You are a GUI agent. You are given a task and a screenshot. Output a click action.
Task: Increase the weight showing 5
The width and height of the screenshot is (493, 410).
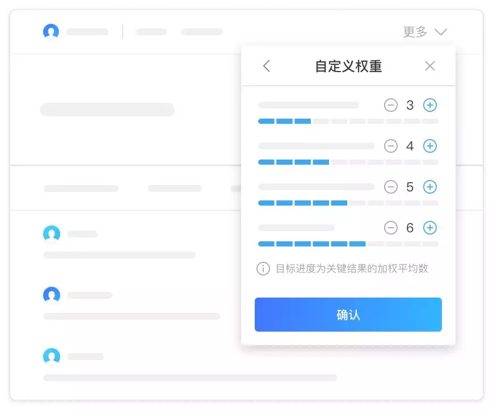coord(430,187)
